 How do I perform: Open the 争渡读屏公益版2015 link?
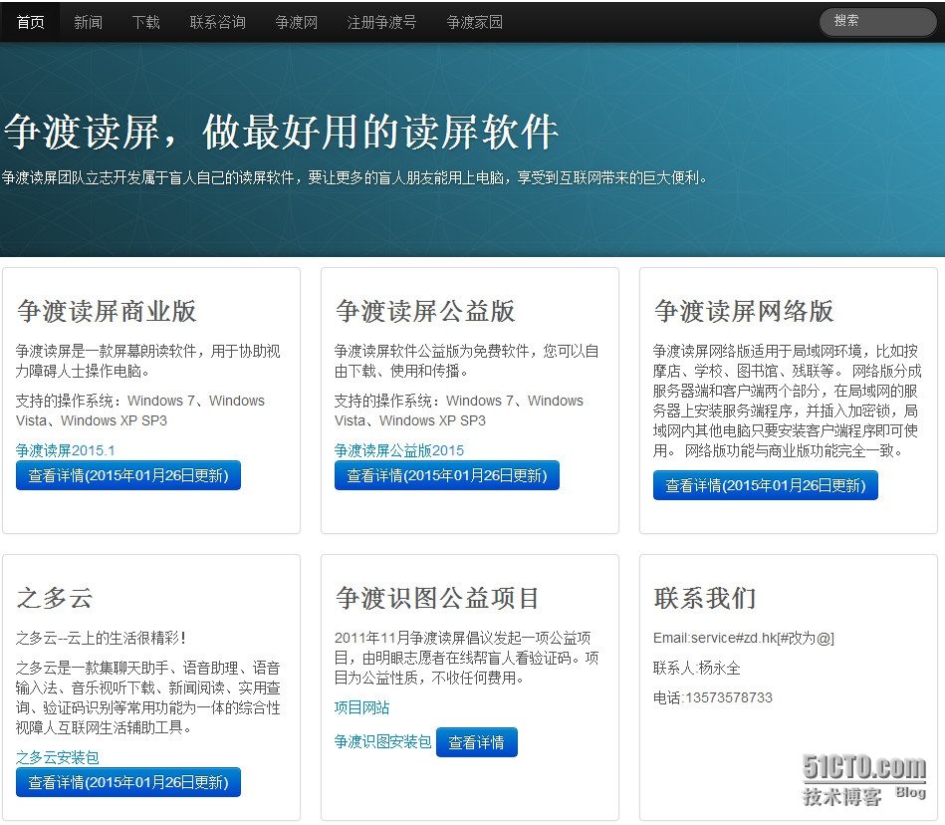pyautogui.click(x=399, y=450)
